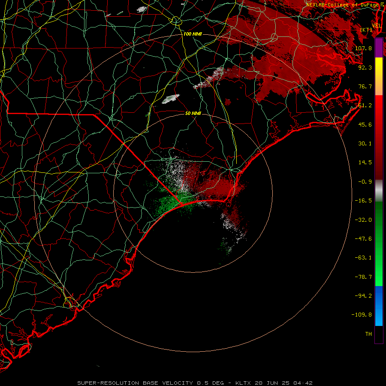Viewport: 386px width, 386px height.
Task: Click the [KT] units label
Action: coord(366,30)
